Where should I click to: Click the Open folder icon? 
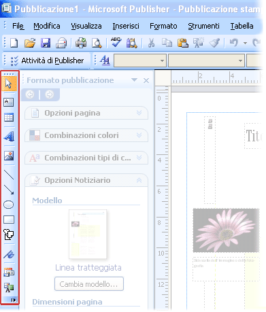pos(30,43)
